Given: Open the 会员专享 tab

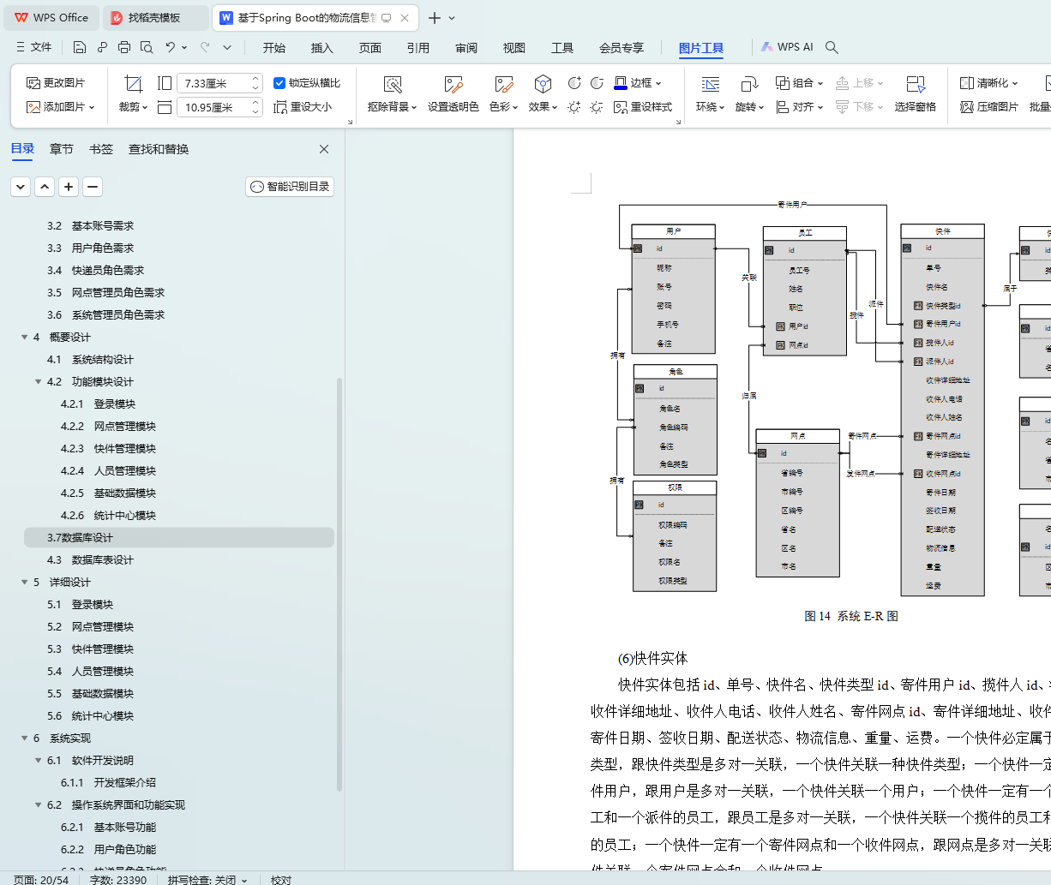Looking at the screenshot, I should click(622, 47).
